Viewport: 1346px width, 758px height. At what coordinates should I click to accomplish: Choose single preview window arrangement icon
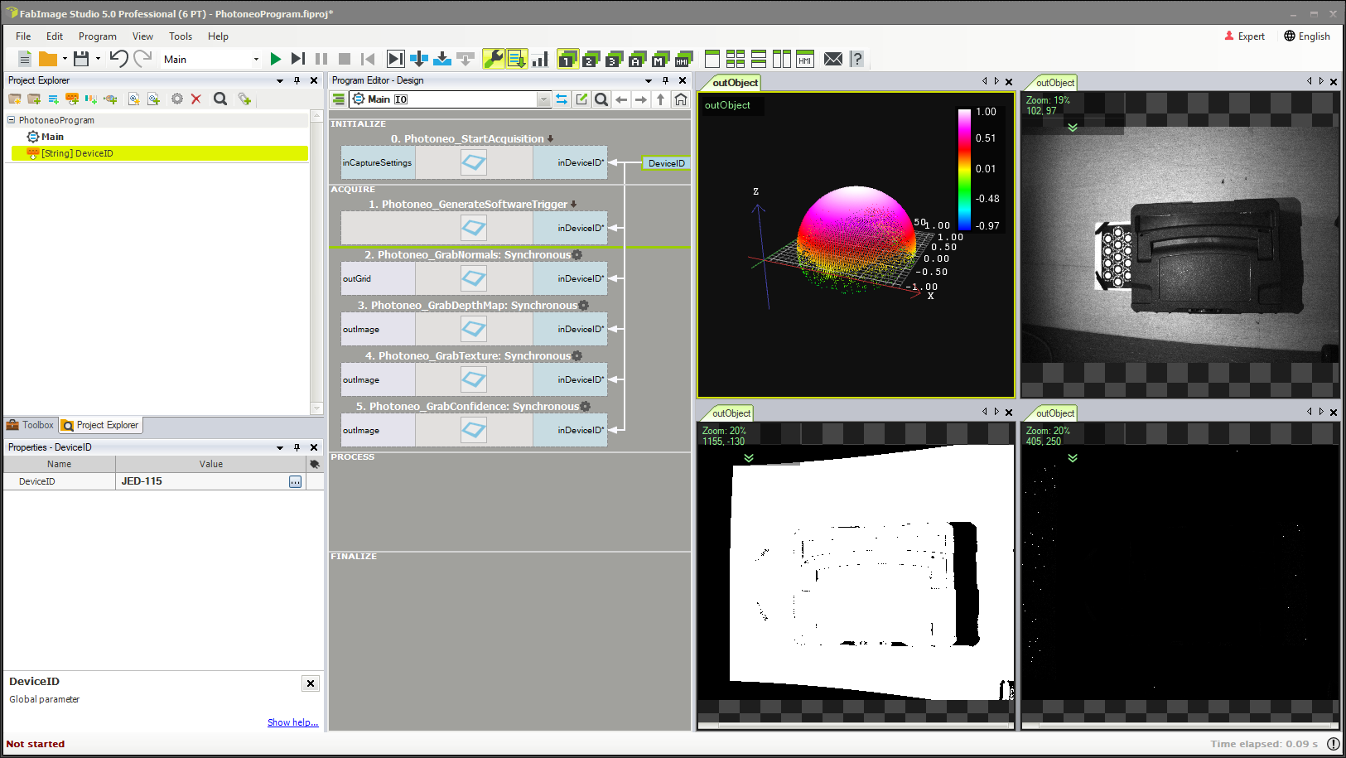712,59
